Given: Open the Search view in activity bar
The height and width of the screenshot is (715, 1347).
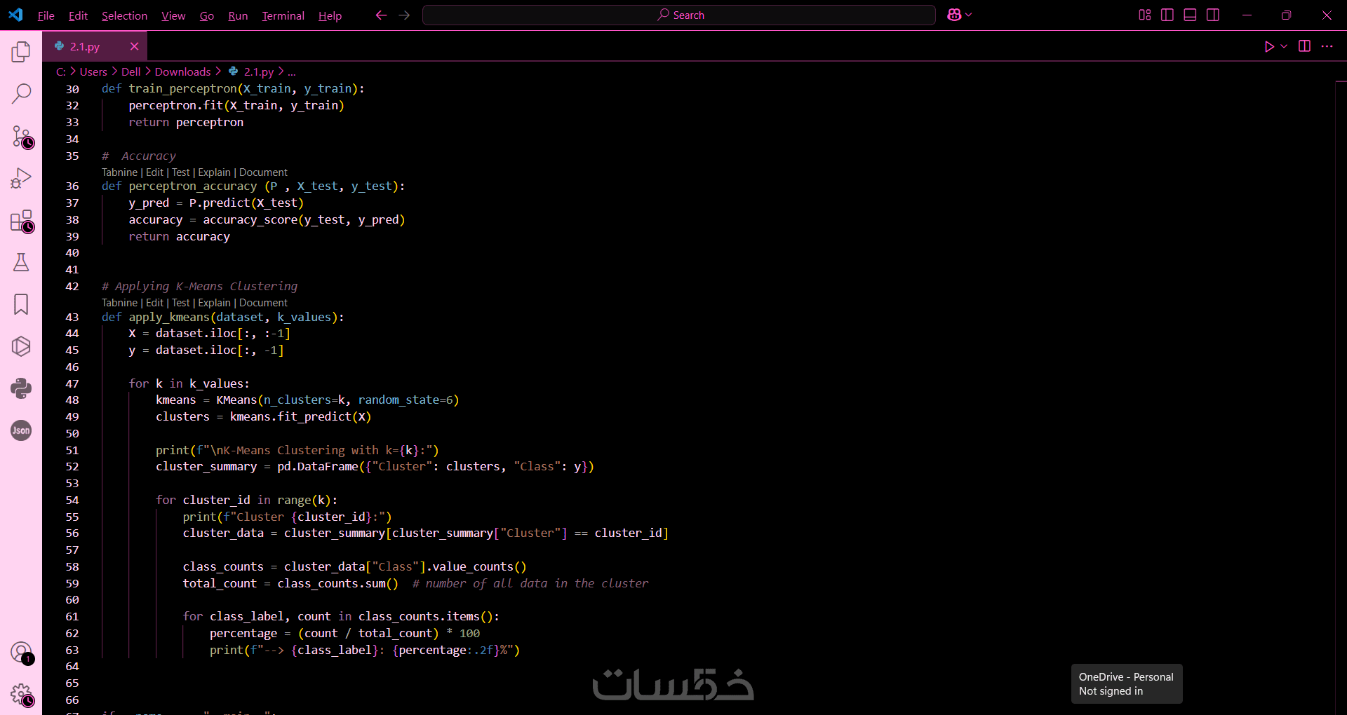Looking at the screenshot, I should (21, 93).
